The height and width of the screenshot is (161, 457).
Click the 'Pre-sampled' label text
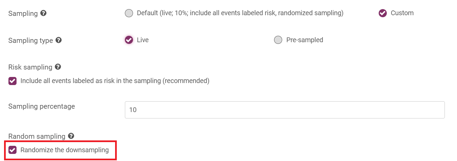pos(305,40)
